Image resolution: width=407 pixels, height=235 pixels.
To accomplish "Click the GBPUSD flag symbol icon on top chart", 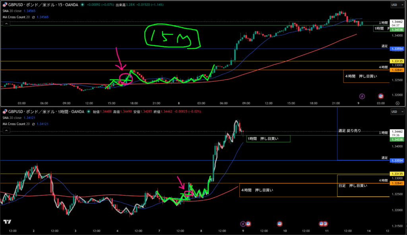I will pos(4,5).
